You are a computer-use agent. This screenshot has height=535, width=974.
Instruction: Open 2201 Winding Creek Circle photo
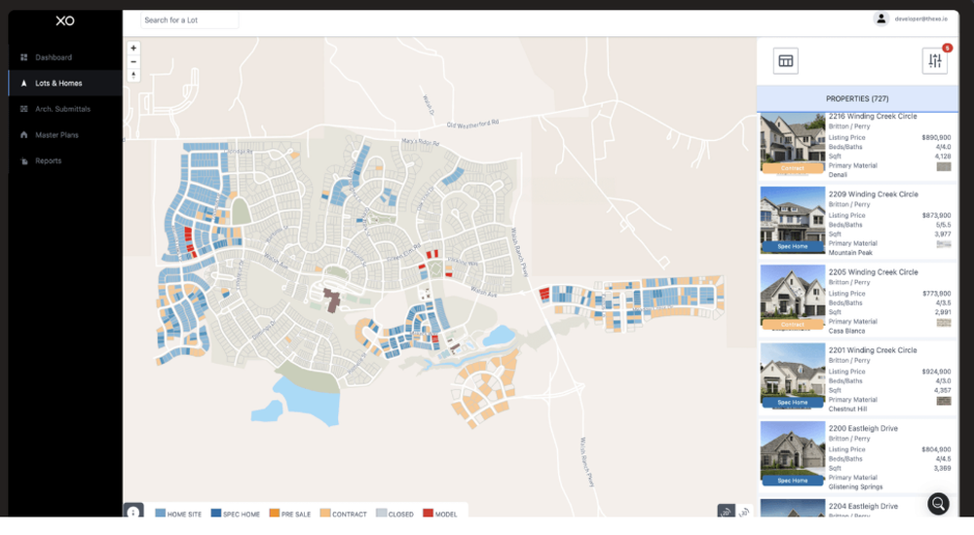pyautogui.click(x=793, y=376)
